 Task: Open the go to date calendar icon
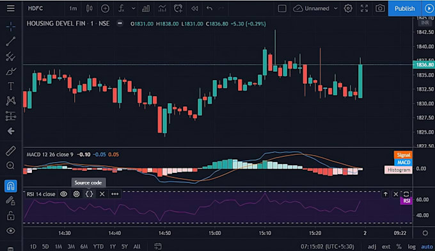158,247
